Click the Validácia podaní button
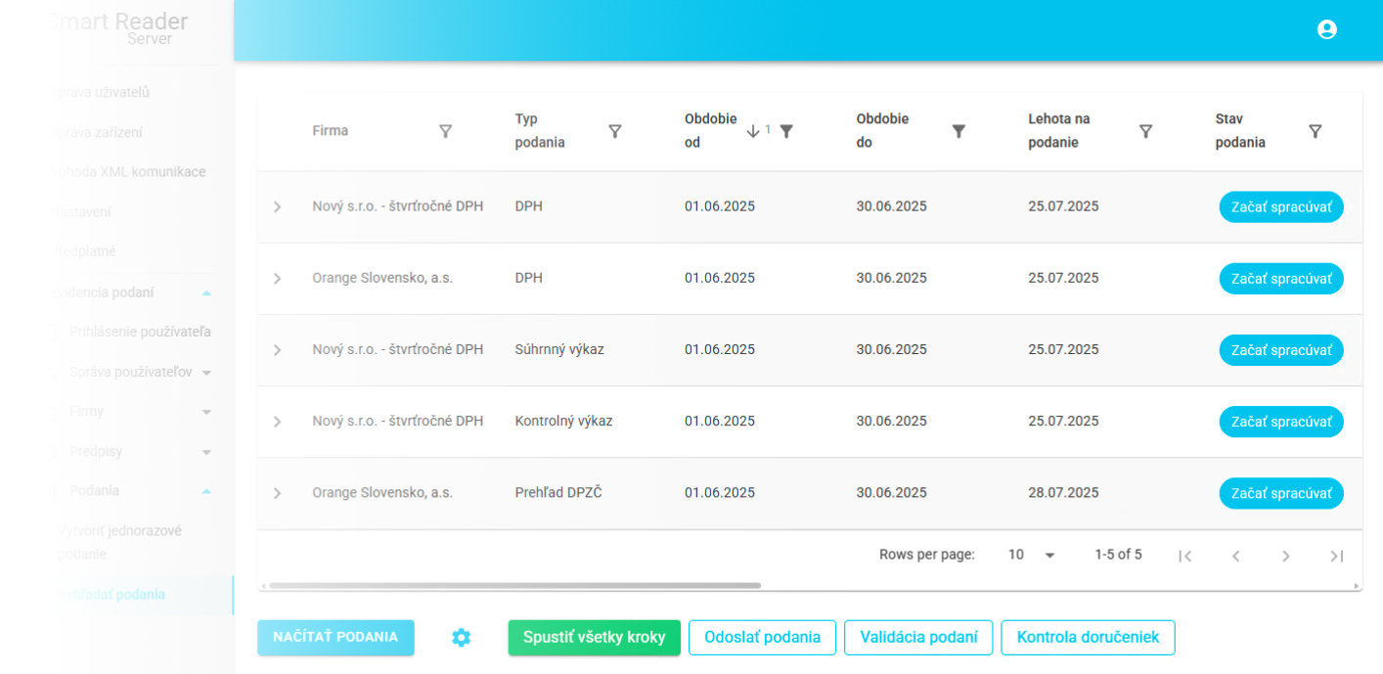This screenshot has width=1383, height=674. [918, 638]
